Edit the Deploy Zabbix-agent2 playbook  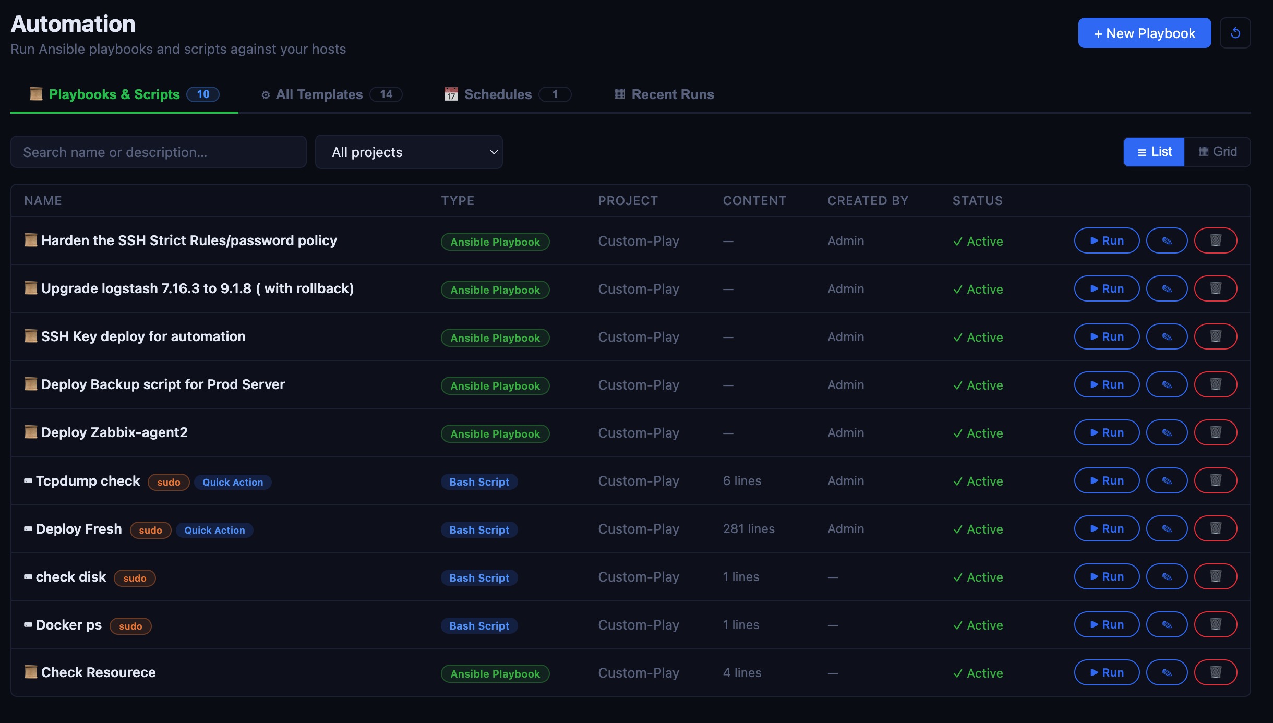coord(1167,432)
